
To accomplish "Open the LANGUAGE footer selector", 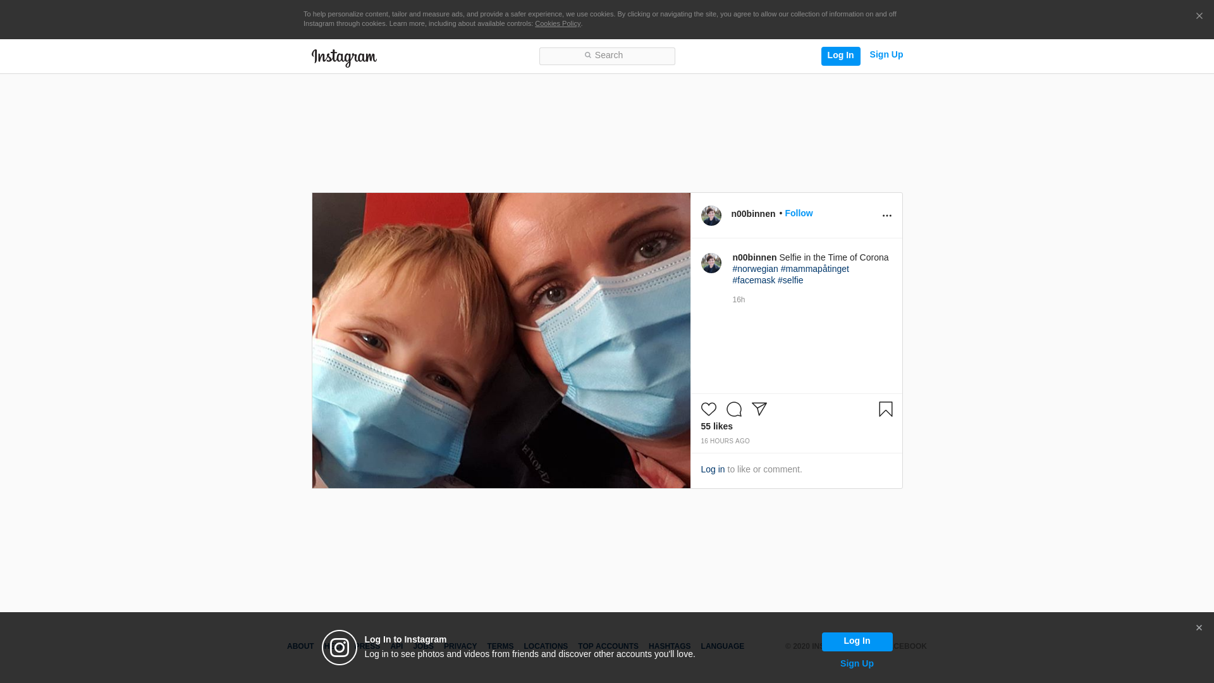I will tap(722, 646).
